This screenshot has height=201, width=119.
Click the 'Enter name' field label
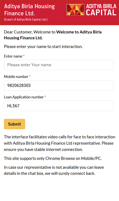tap(13, 56)
